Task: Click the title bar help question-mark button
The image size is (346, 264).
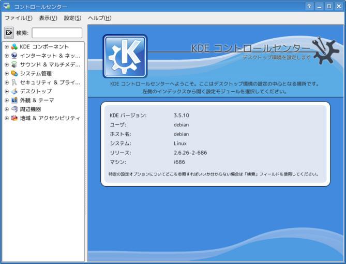Action: 309,6
